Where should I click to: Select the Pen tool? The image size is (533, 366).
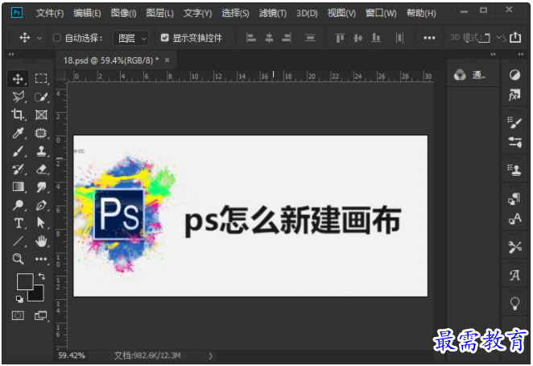[x=41, y=206]
